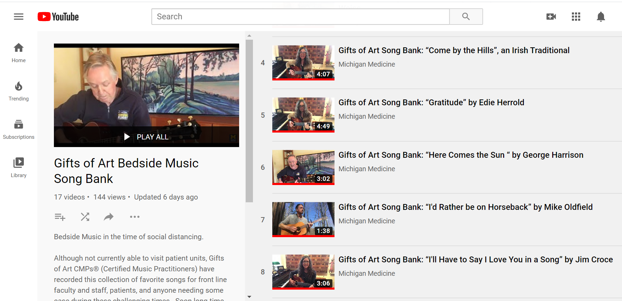Open the hamburger guide menu

point(19,17)
